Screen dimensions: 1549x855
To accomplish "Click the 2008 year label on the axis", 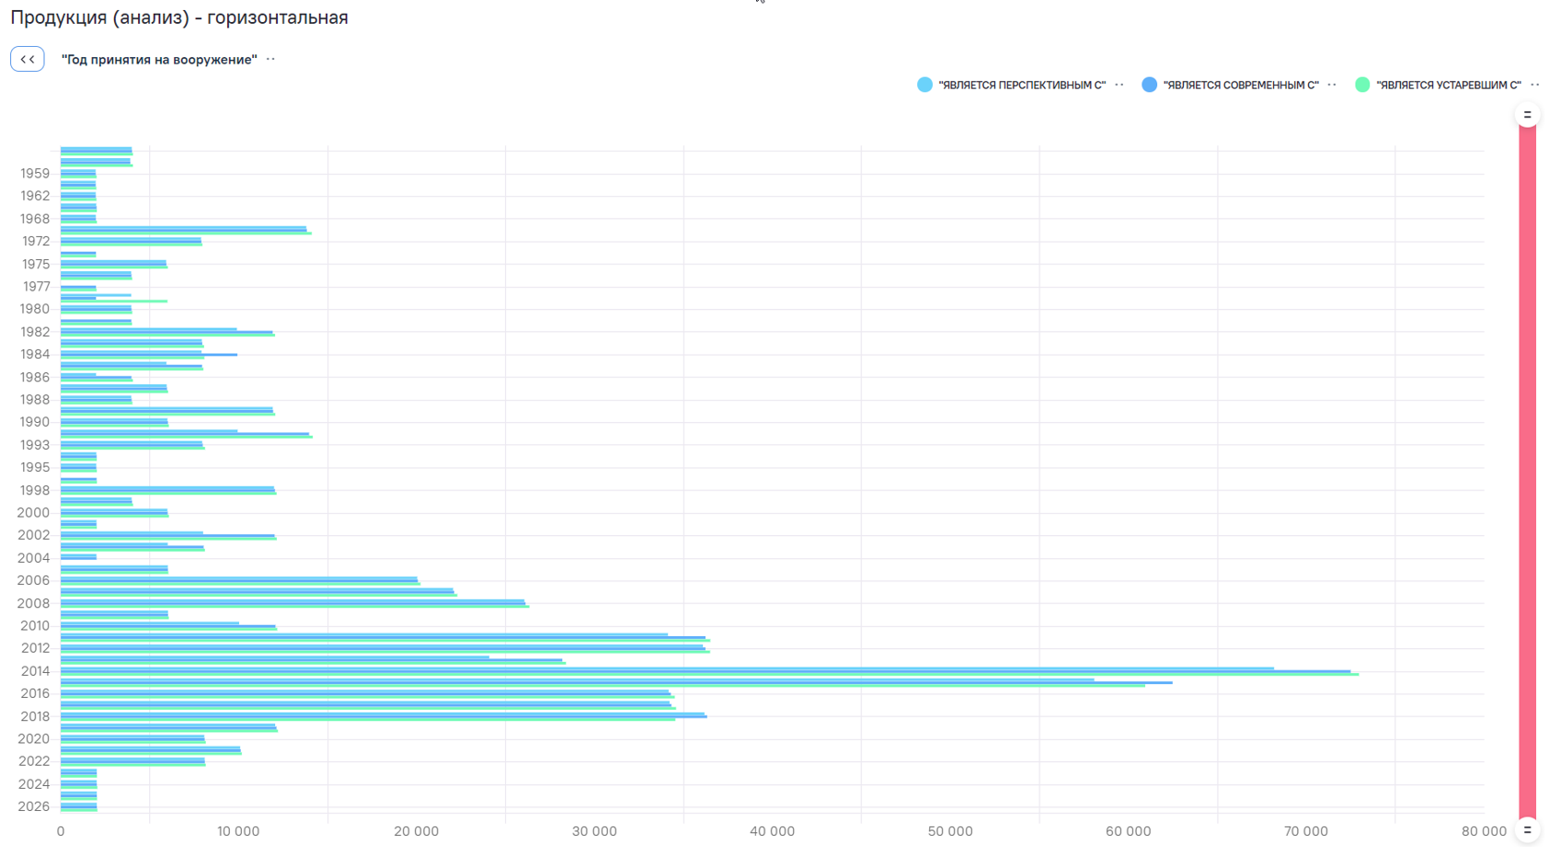I will tap(33, 603).
